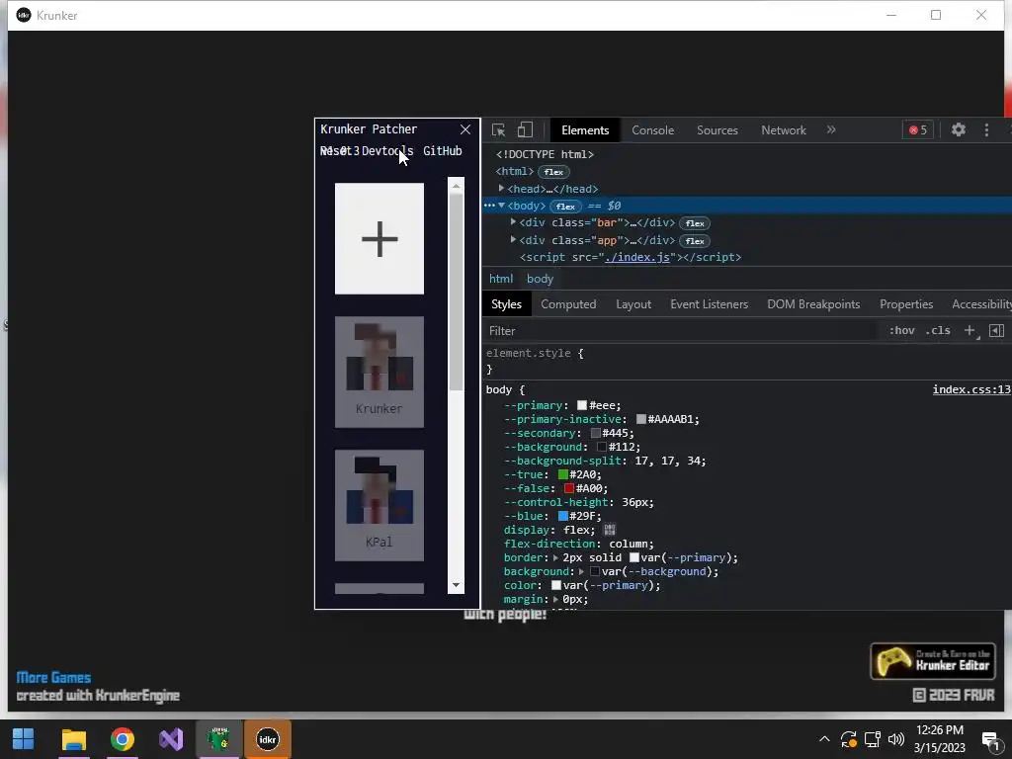This screenshot has height=759, width=1012.
Task: Click the body breadcrumb
Action: [540, 279]
